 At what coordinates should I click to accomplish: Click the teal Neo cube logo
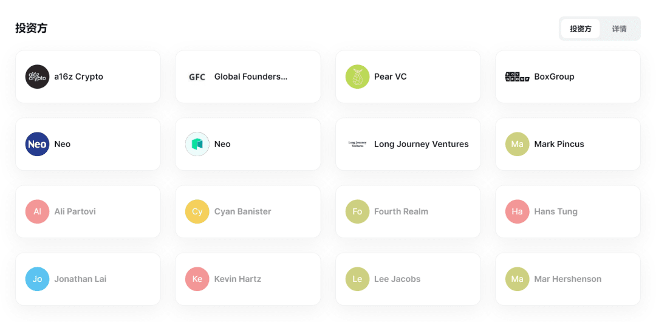coord(197,144)
